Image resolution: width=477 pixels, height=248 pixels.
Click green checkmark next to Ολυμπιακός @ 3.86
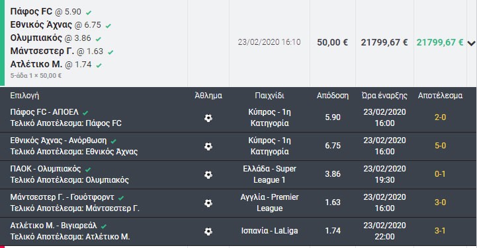click(x=99, y=39)
